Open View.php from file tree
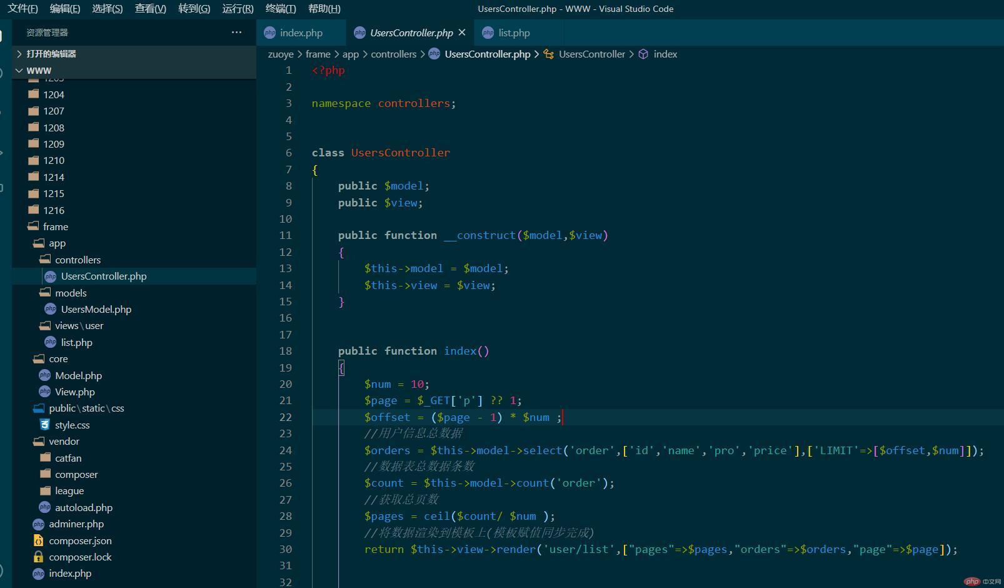The image size is (1004, 588). tap(134, 392)
